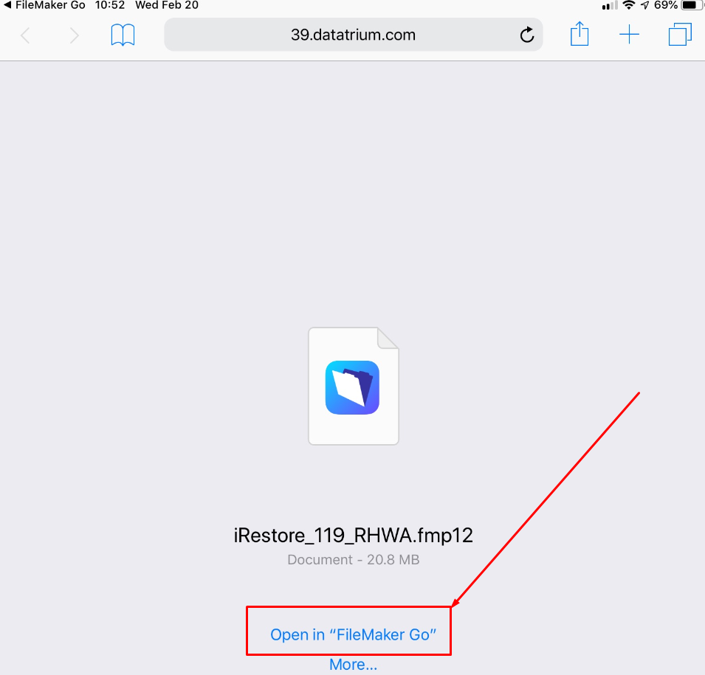Open the Share sheet icon
Screen dimensions: 705x675
(x=580, y=34)
